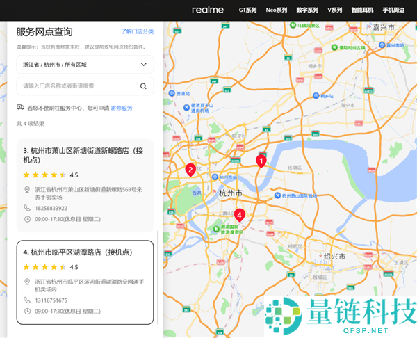
Task: Open the Neo系列 menu
Action: pyautogui.click(x=277, y=10)
